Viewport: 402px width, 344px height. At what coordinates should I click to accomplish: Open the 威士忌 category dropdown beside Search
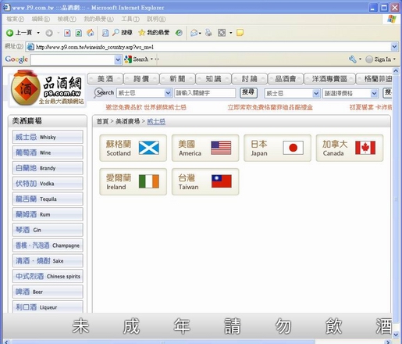tap(168, 93)
